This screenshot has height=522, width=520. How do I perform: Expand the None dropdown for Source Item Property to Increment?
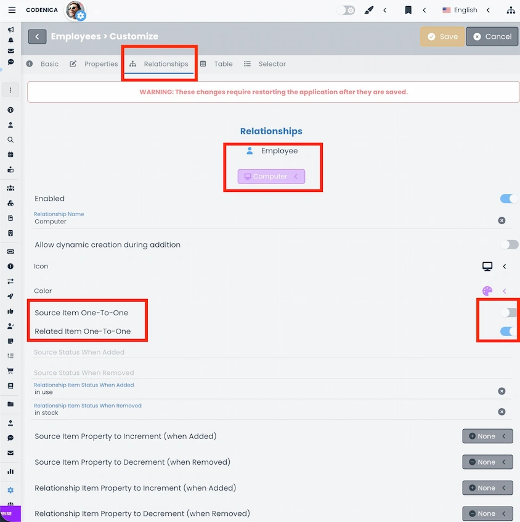487,436
